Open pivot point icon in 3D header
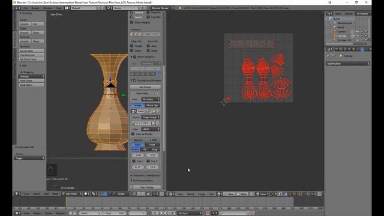 [x=94, y=194]
